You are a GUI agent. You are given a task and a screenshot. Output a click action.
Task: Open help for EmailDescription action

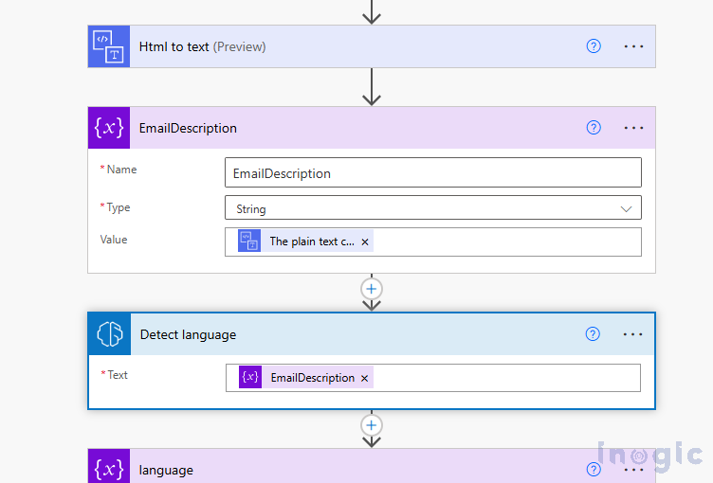click(594, 128)
